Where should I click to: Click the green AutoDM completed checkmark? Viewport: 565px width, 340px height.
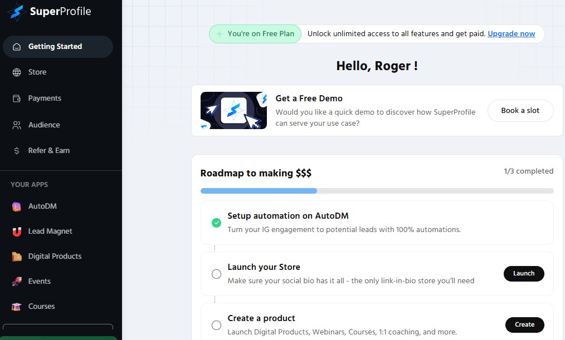click(x=216, y=223)
